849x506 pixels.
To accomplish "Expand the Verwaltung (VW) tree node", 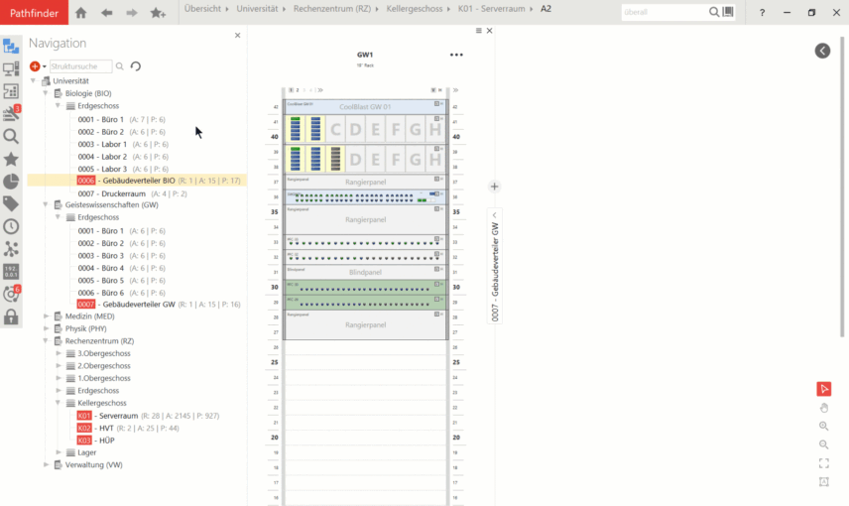I will (x=46, y=464).
